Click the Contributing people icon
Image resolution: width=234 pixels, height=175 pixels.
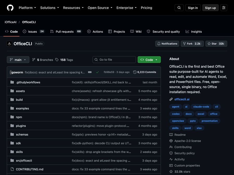tap(171, 147)
